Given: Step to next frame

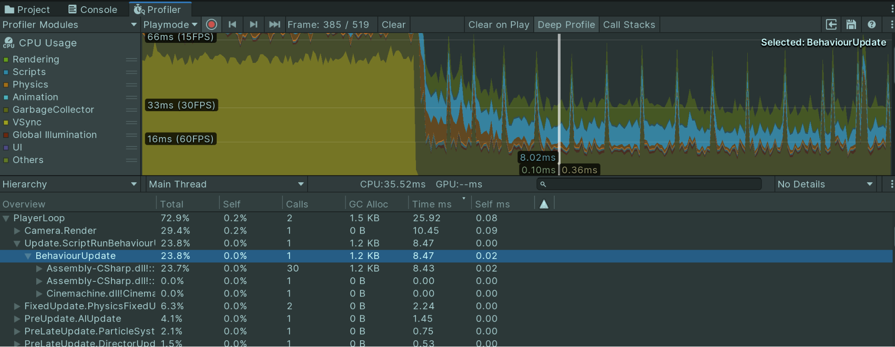Looking at the screenshot, I should (x=253, y=25).
